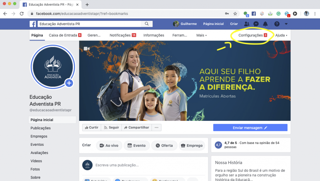Click Criar in the blue header
The height and width of the screenshot is (181, 320).
(234, 24)
